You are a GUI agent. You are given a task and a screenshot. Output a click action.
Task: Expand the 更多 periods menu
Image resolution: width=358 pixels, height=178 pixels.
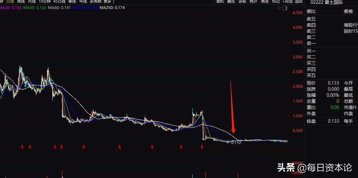109,1
